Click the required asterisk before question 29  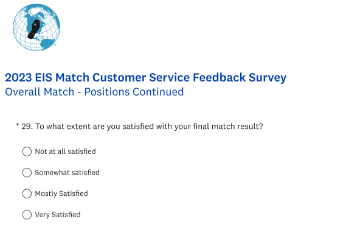pyautogui.click(x=18, y=125)
